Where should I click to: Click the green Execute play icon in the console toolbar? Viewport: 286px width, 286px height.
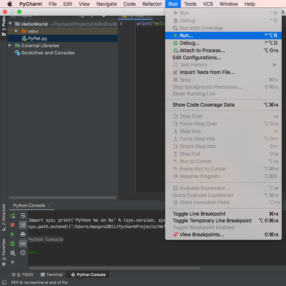click(13, 234)
